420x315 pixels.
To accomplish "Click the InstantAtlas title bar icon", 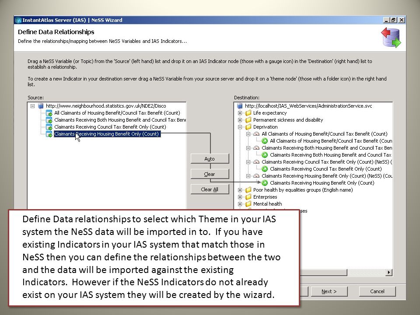I will click(x=18, y=20).
